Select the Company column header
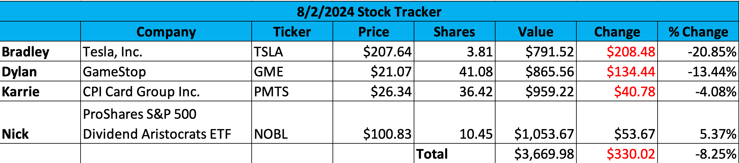The width and height of the screenshot is (740, 163). pyautogui.click(x=166, y=32)
